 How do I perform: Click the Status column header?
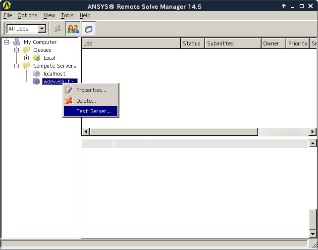tap(192, 43)
